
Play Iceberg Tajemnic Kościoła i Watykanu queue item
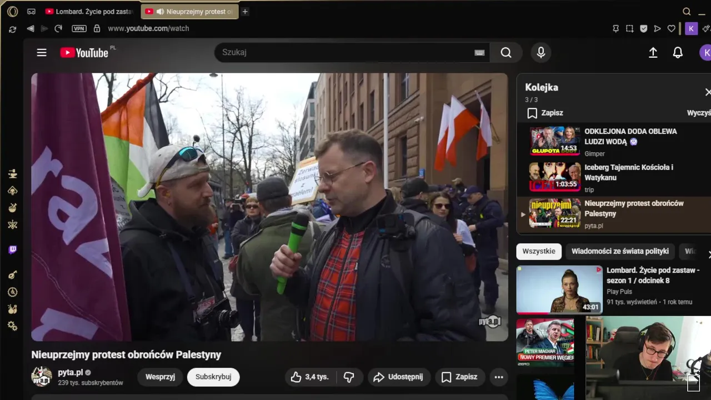point(614,178)
